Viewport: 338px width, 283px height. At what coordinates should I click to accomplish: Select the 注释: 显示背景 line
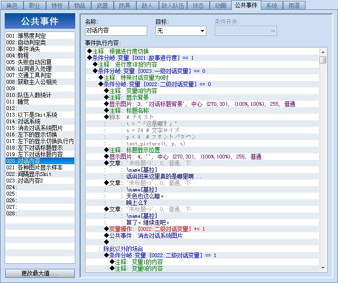click(x=202, y=97)
